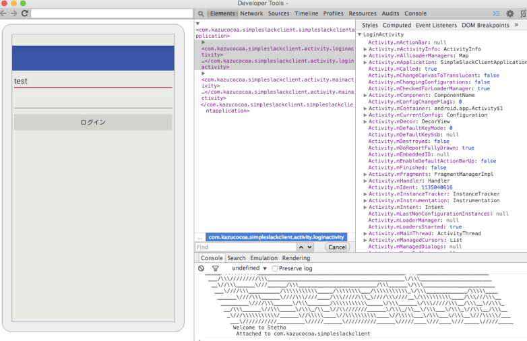
Task: Select the drawer Console tab
Action: pos(212,258)
